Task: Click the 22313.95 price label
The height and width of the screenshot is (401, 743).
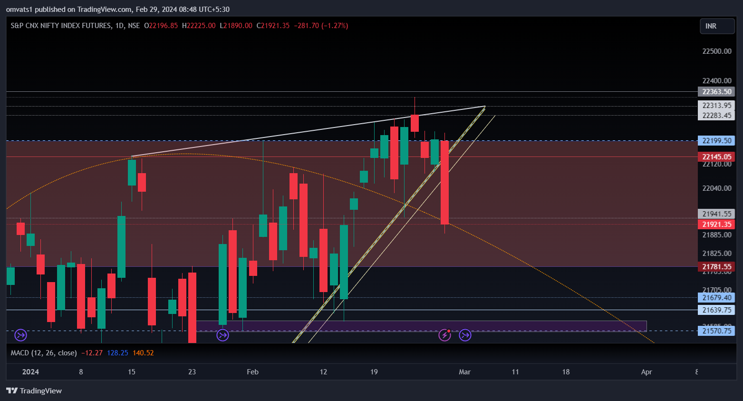Action: (x=716, y=106)
